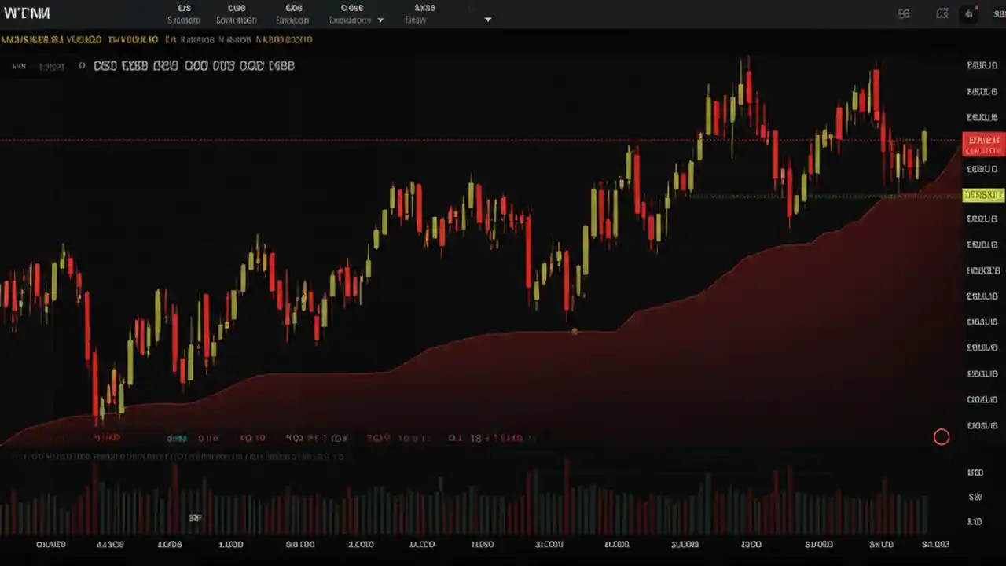Click the chart layout icon beside notifications
The width and height of the screenshot is (1006, 566).
pyautogui.click(x=942, y=13)
